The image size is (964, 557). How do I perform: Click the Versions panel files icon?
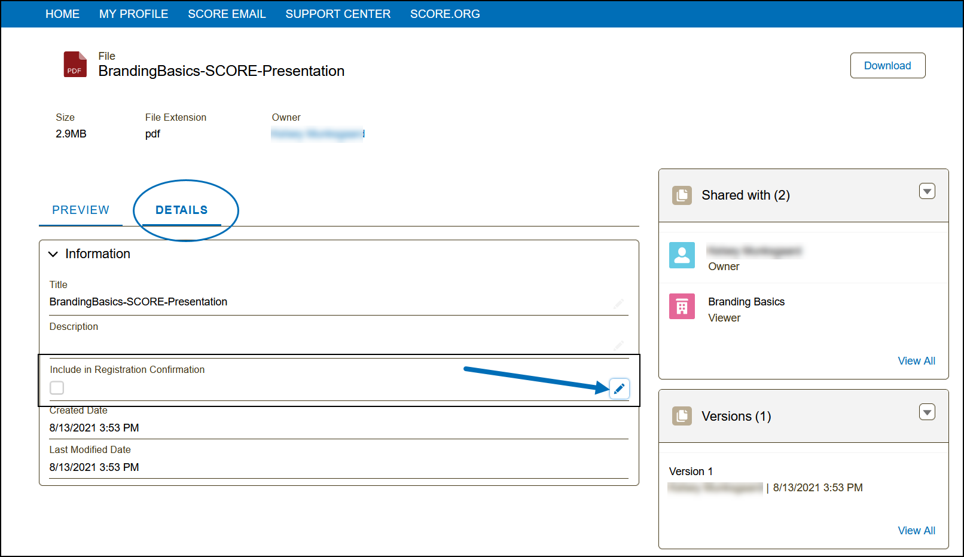pos(682,416)
